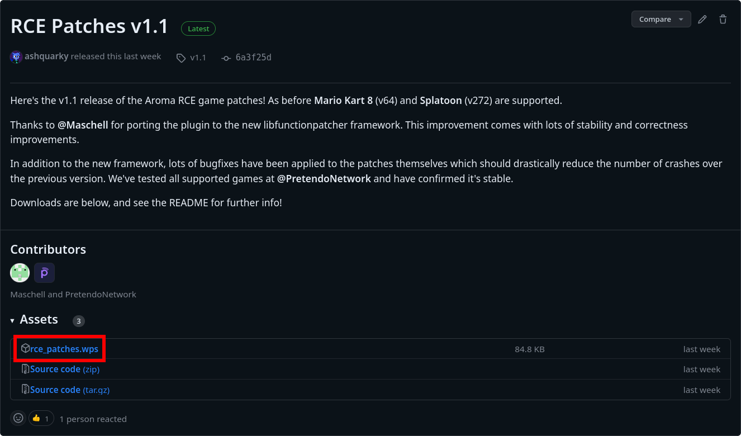741x436 pixels.
Task: Open the smiley add-reaction picker
Action: click(18, 418)
